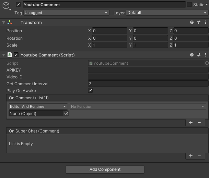Open object picker for None (Object) field

pyautogui.click(x=66, y=113)
